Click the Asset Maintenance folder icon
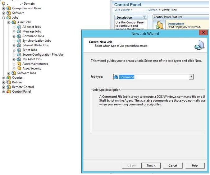 tap(19, 64)
